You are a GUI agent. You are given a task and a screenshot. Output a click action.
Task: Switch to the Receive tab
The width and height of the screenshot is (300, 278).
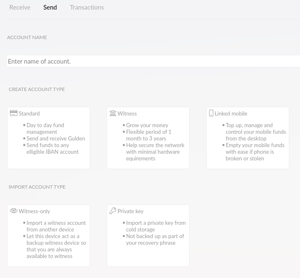pos(20,7)
